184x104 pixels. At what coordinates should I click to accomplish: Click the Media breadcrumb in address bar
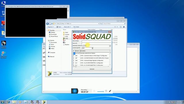(68, 24)
